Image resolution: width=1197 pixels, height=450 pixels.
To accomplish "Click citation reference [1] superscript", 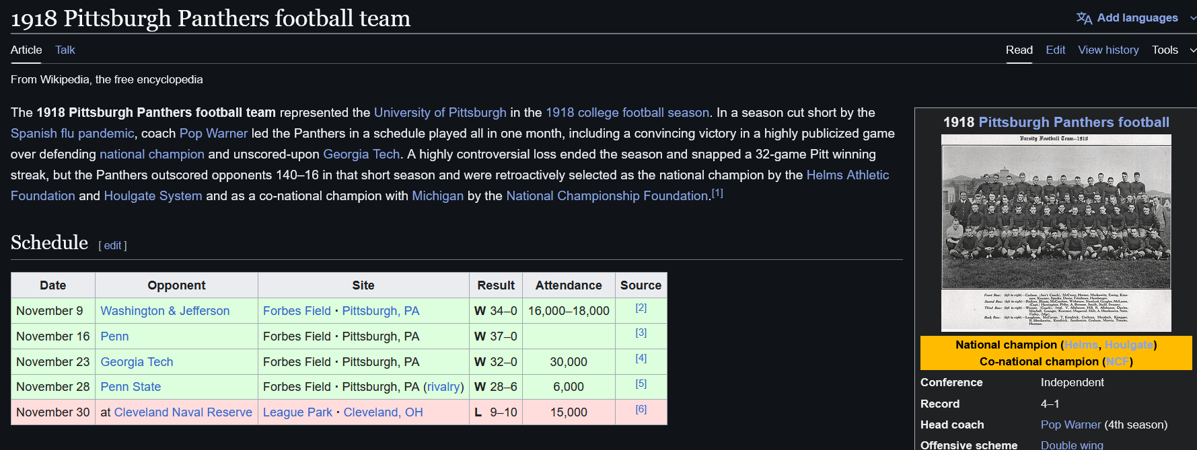I will click(x=717, y=193).
